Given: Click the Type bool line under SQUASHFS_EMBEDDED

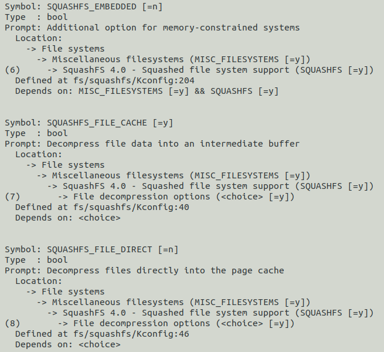Looking at the screenshot, I should [x=36, y=17].
